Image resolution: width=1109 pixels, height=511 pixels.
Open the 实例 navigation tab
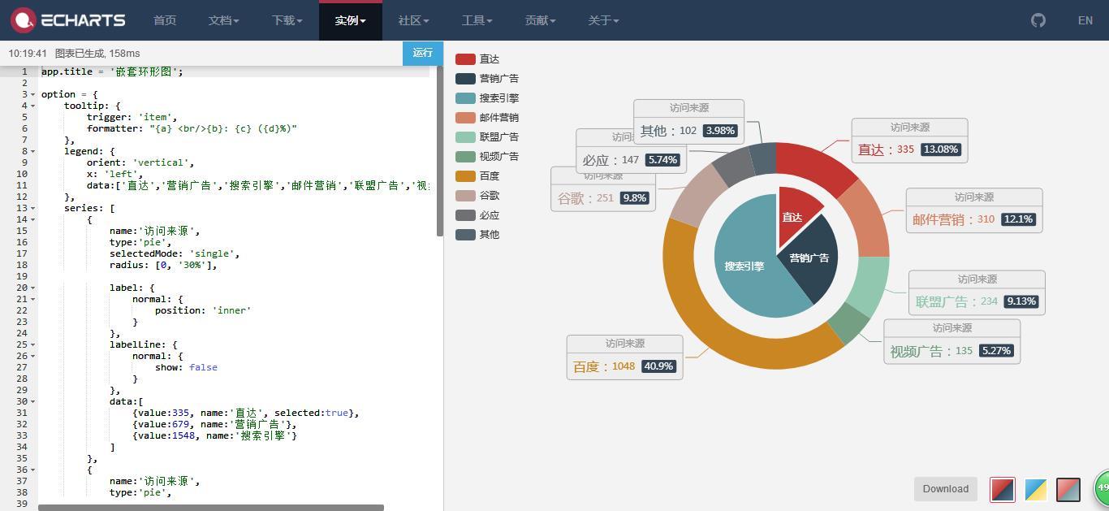(x=350, y=20)
